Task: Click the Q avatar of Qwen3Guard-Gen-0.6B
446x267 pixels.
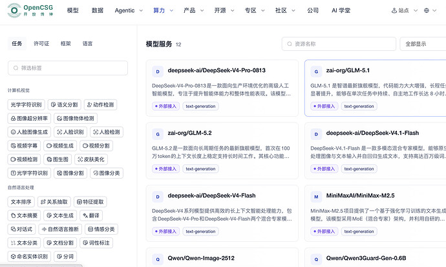Action: (x=316, y=259)
